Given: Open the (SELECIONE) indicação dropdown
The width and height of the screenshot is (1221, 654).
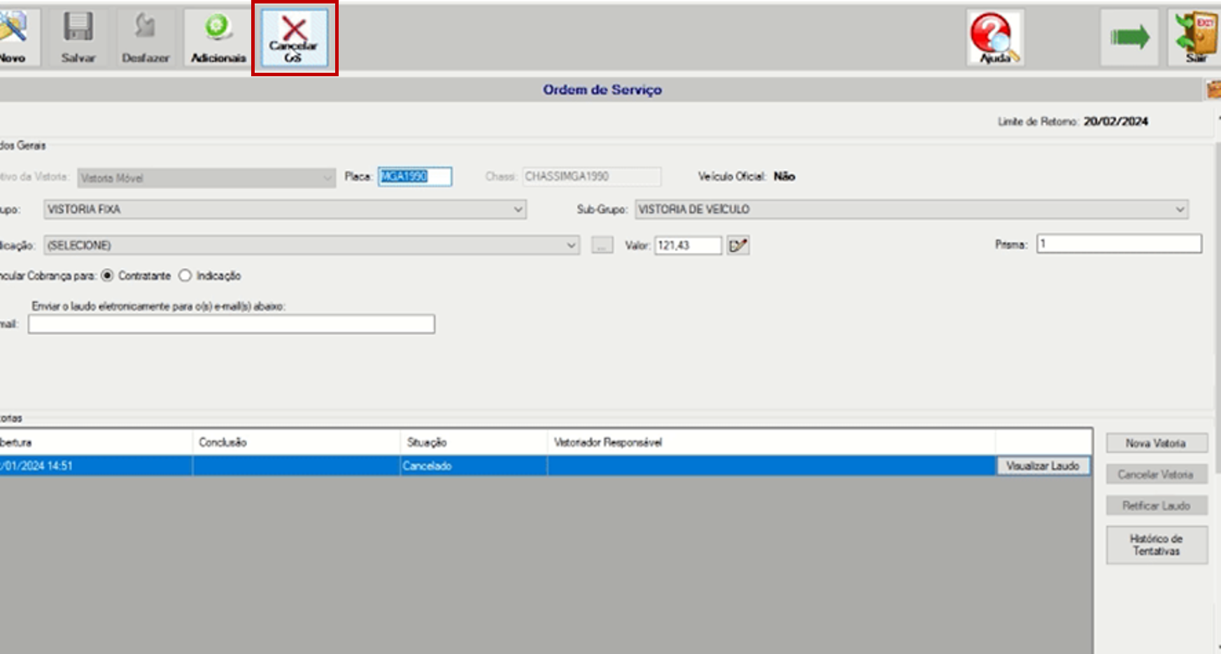Looking at the screenshot, I should pyautogui.click(x=311, y=246).
